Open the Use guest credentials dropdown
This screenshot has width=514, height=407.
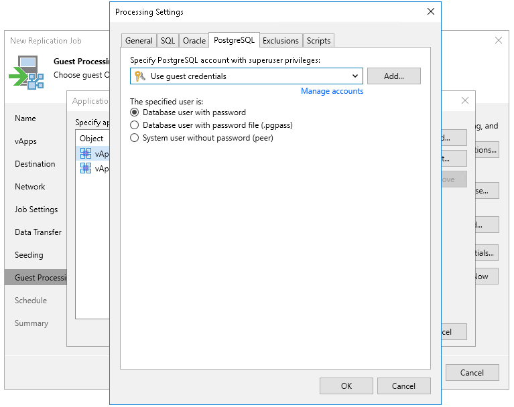[x=247, y=76]
